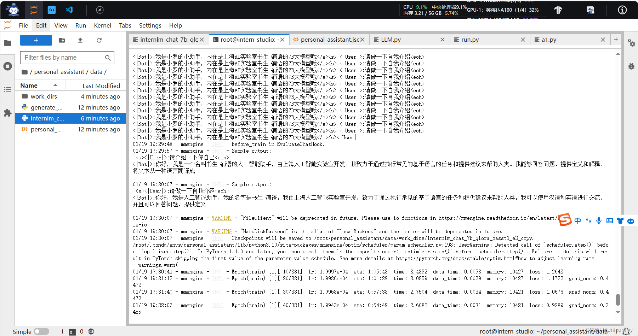Focus the Filter files by name field
This screenshot has width=638, height=336.
point(67,58)
